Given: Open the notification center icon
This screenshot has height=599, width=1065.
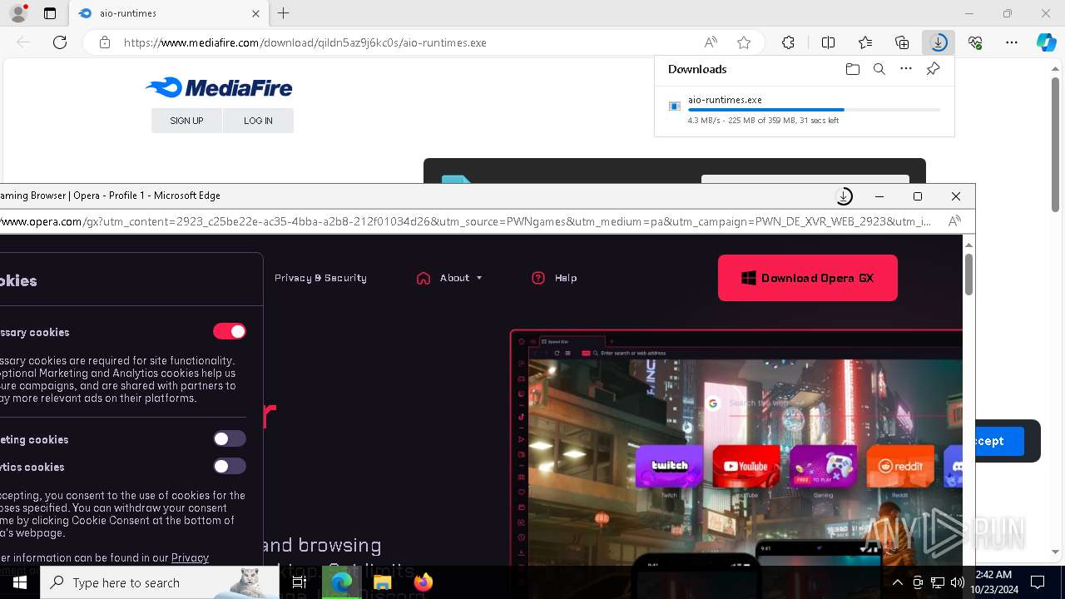Looking at the screenshot, I should coord(1038,582).
